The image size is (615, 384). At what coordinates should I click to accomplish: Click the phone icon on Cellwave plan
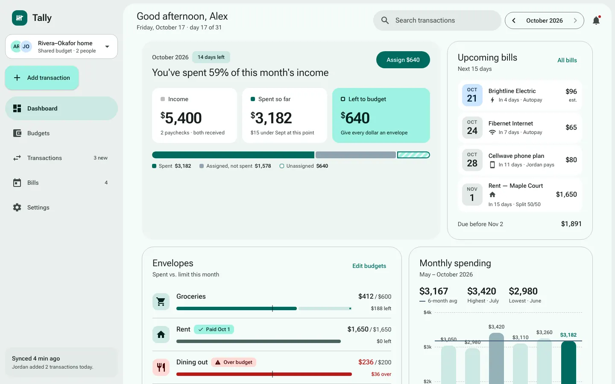click(x=492, y=165)
